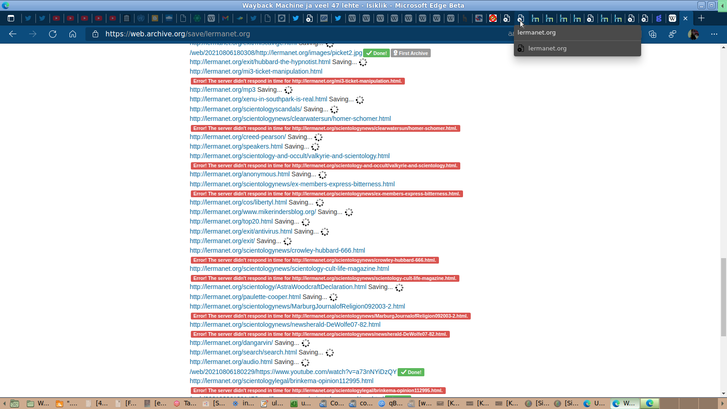This screenshot has width=727, height=409.
Task: Expand taskbar window list left arrow
Action: [4, 404]
